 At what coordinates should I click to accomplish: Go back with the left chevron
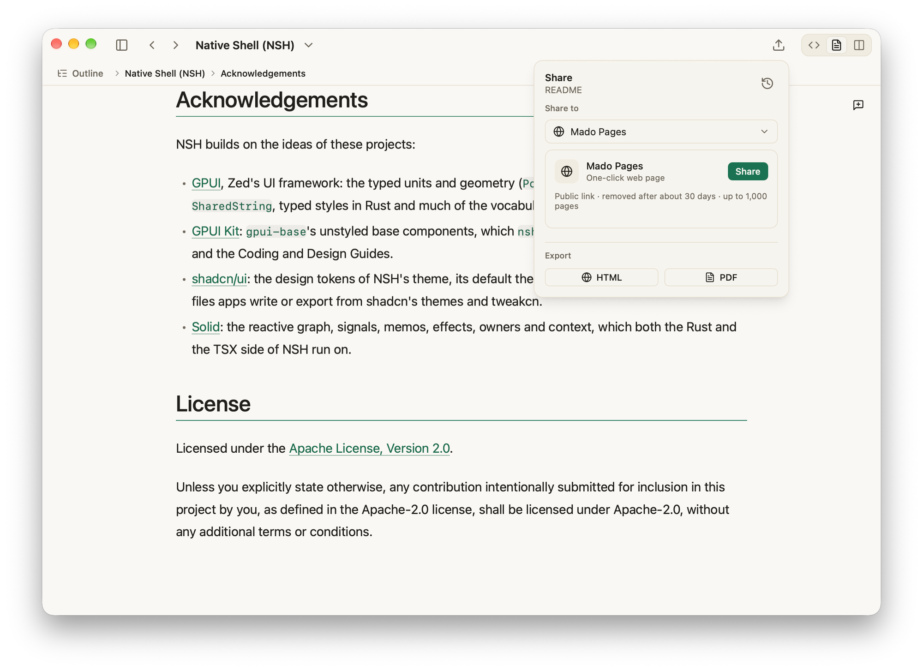pyautogui.click(x=152, y=45)
